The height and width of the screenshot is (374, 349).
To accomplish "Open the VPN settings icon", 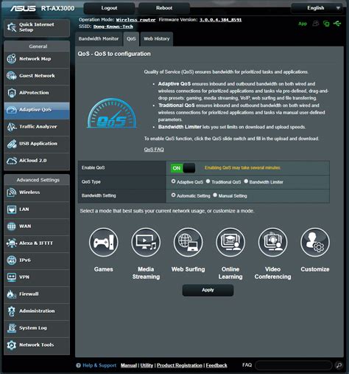I will tap(12, 277).
